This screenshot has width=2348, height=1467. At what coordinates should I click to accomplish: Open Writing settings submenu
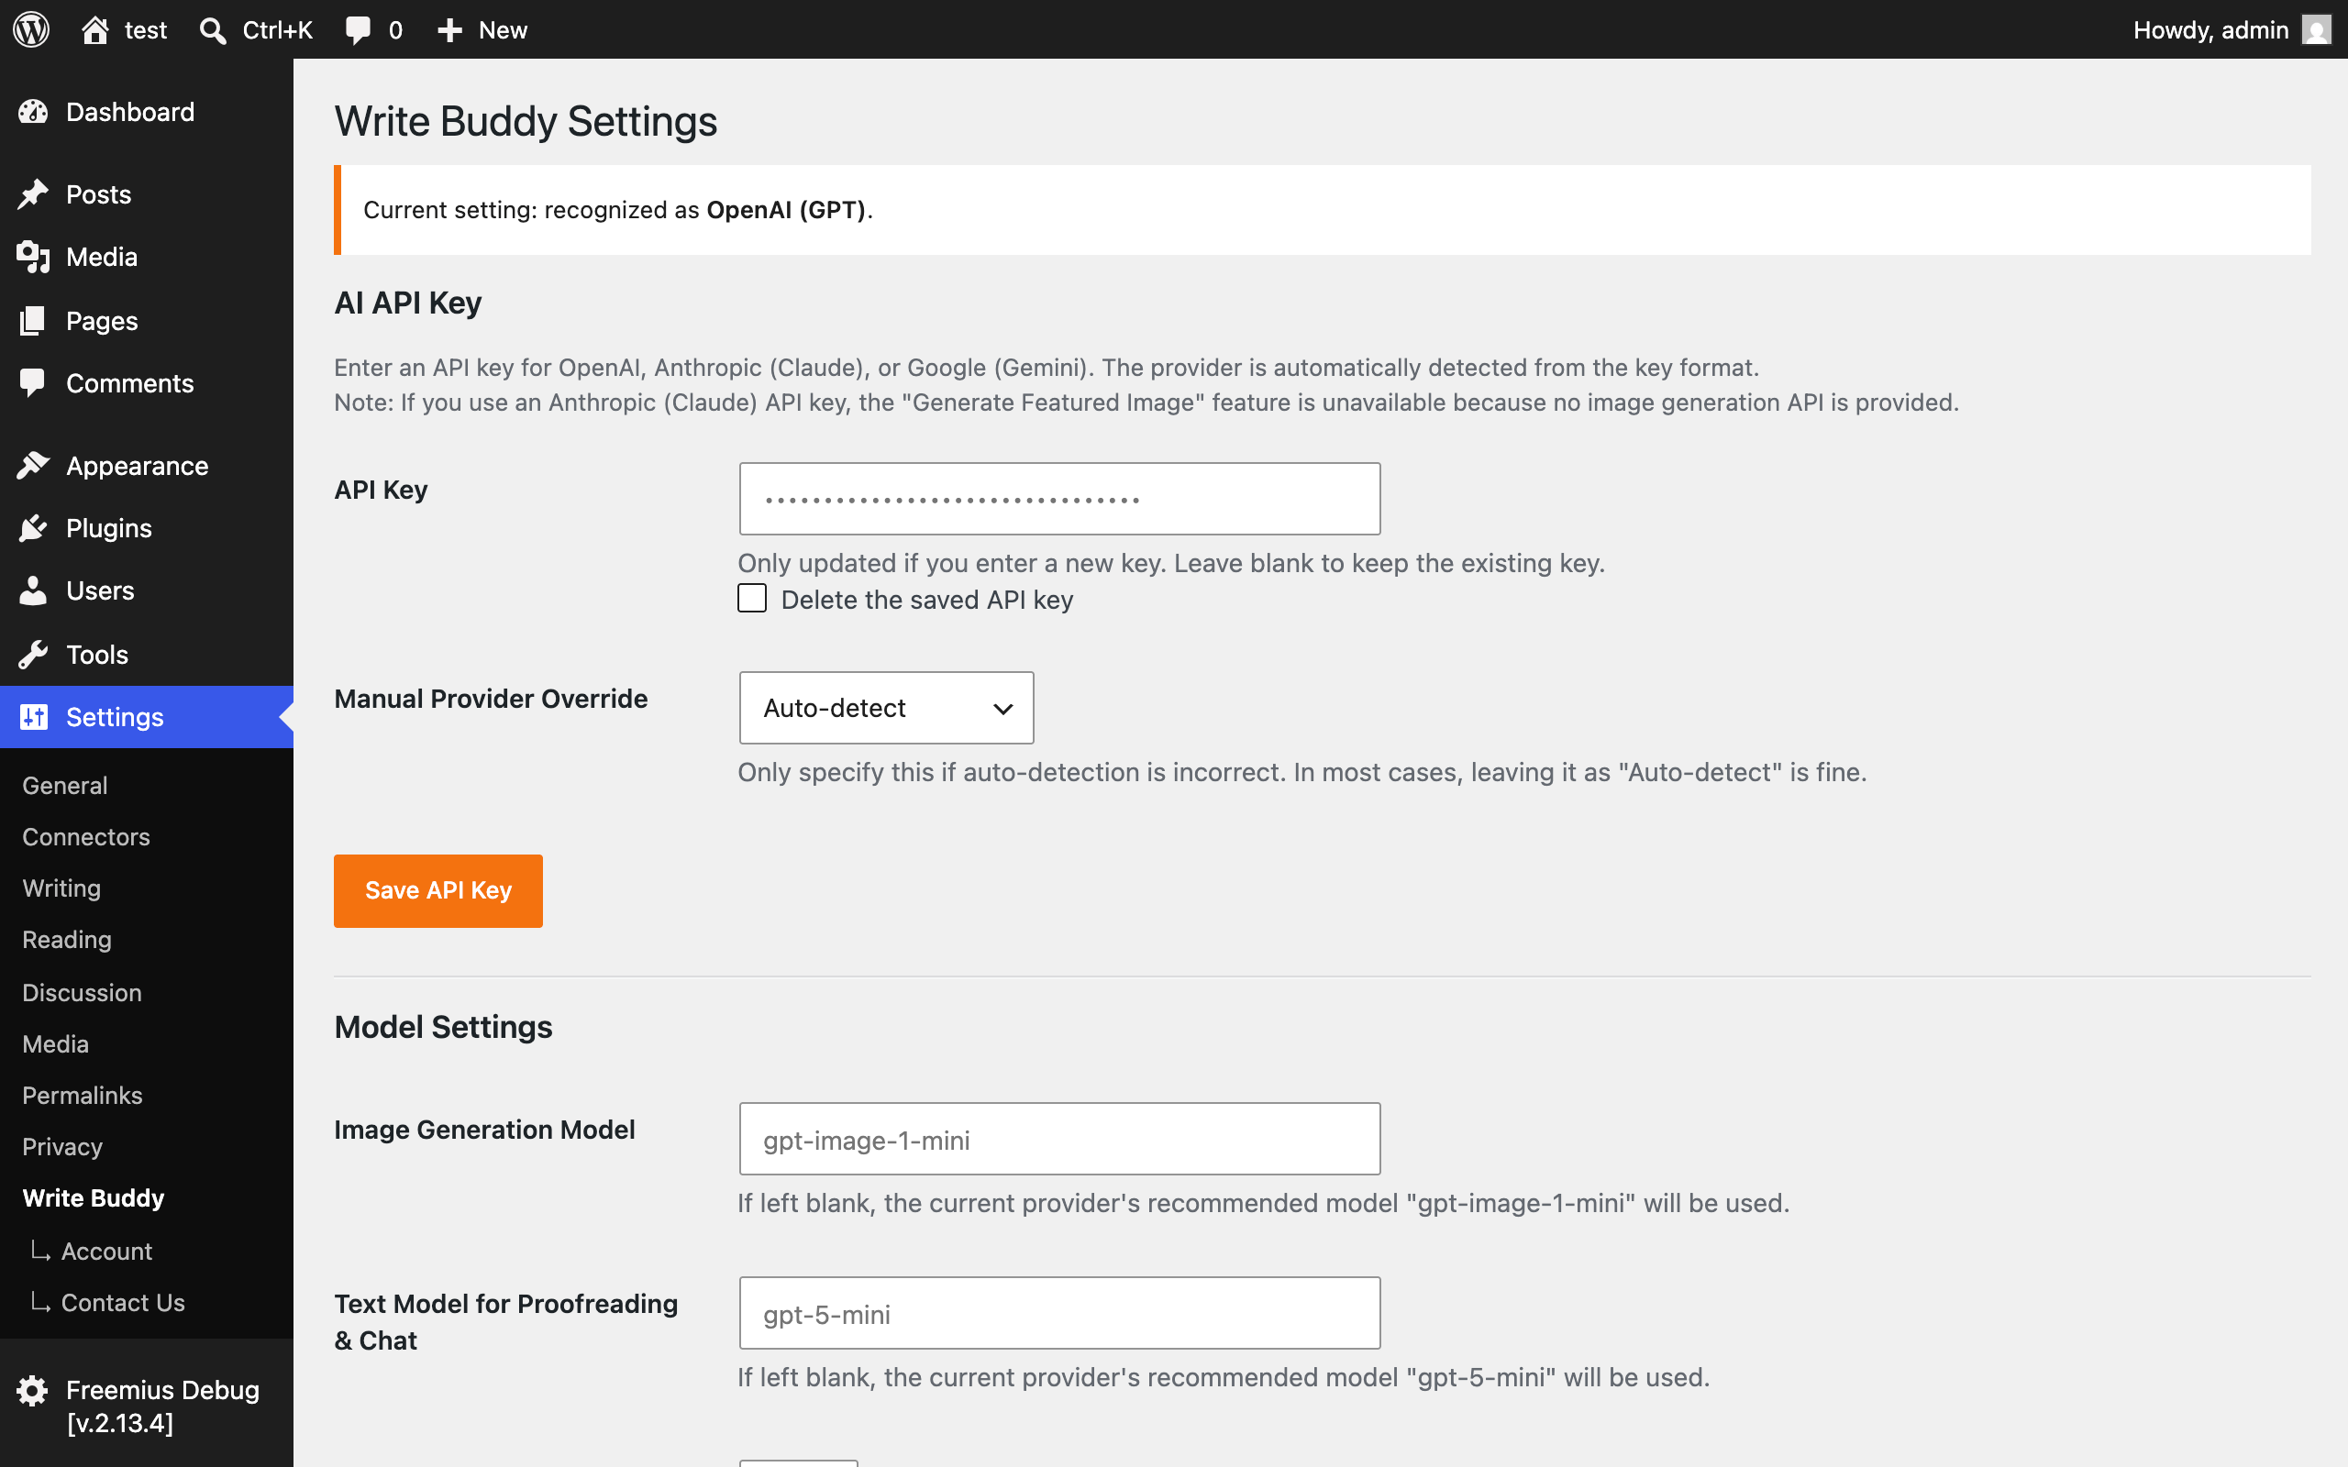click(61, 888)
